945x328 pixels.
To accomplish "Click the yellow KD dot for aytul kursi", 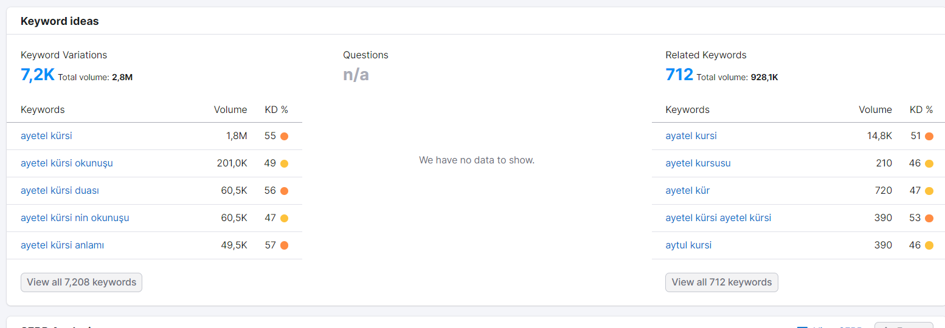I will (929, 245).
